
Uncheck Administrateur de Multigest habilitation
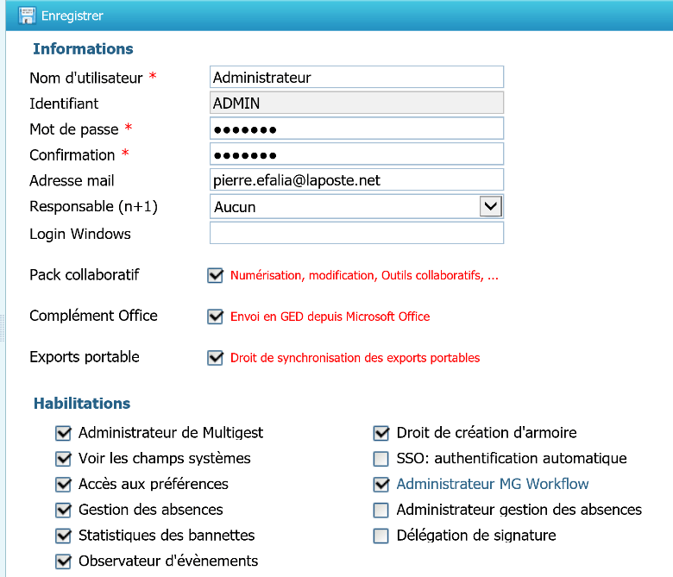[x=63, y=433]
